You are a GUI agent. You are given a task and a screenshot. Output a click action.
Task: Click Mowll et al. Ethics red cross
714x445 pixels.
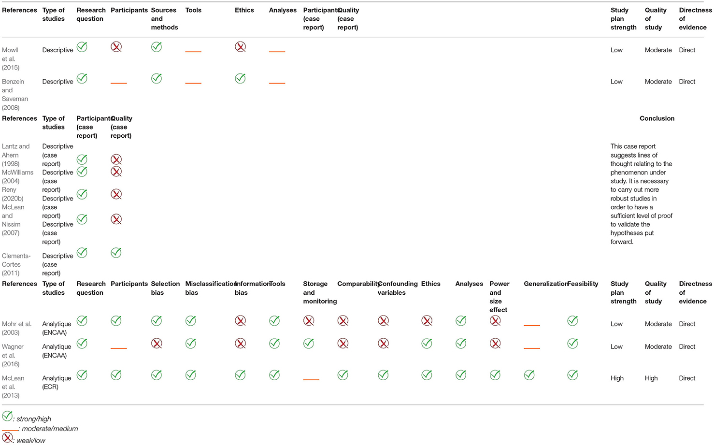240,47
